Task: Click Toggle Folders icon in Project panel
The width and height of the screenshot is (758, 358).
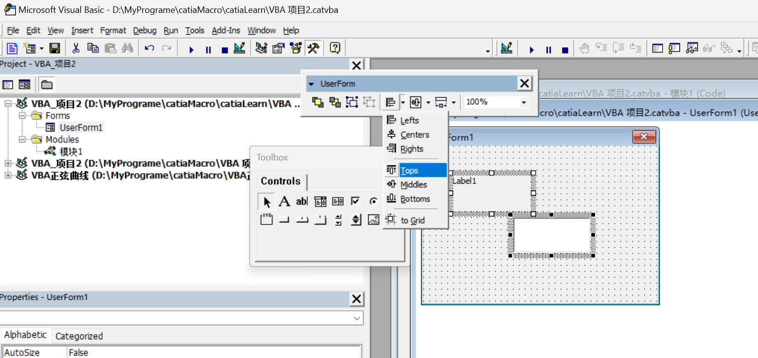Action: [x=47, y=84]
